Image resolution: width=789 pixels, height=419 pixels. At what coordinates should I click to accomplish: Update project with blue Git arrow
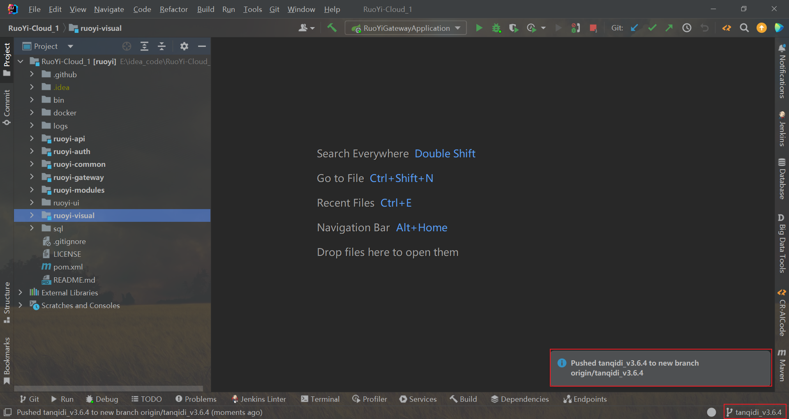634,28
